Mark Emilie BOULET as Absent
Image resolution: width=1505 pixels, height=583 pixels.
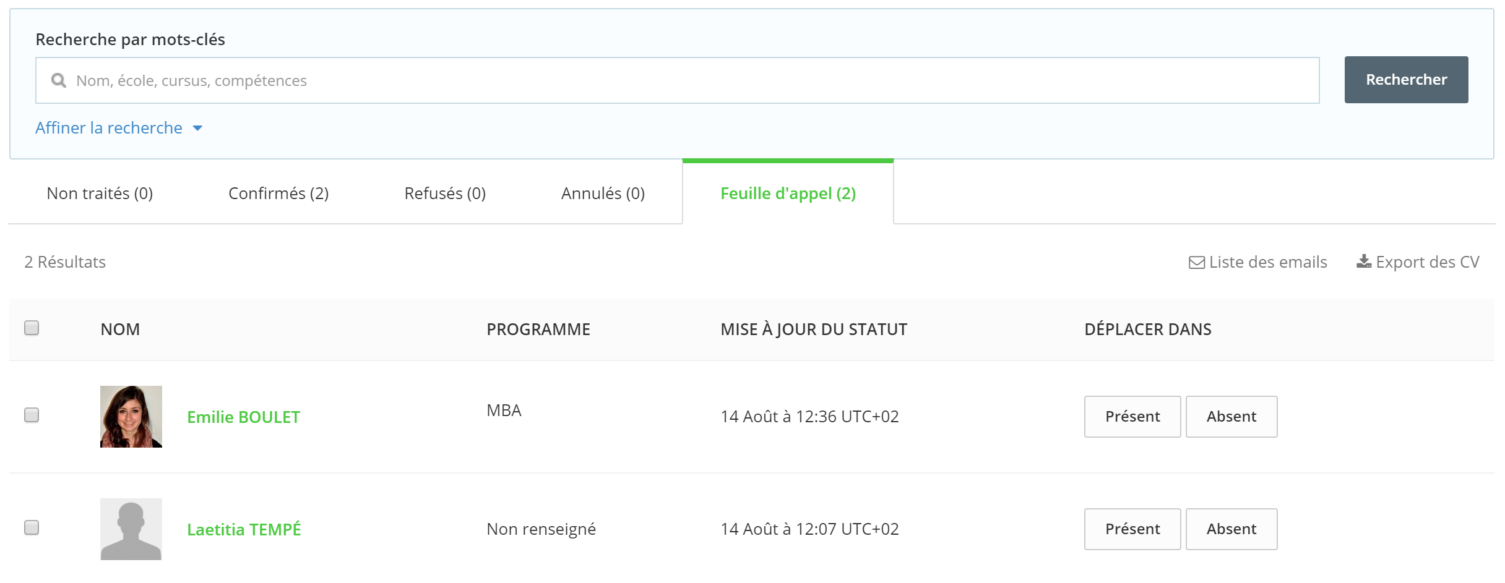1231,417
